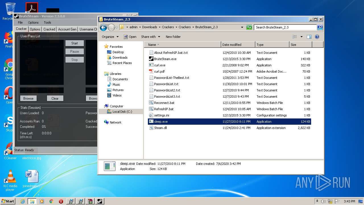The height and width of the screenshot is (205, 364).
Task: Open the Organize dropdown menu
Action: point(110,37)
